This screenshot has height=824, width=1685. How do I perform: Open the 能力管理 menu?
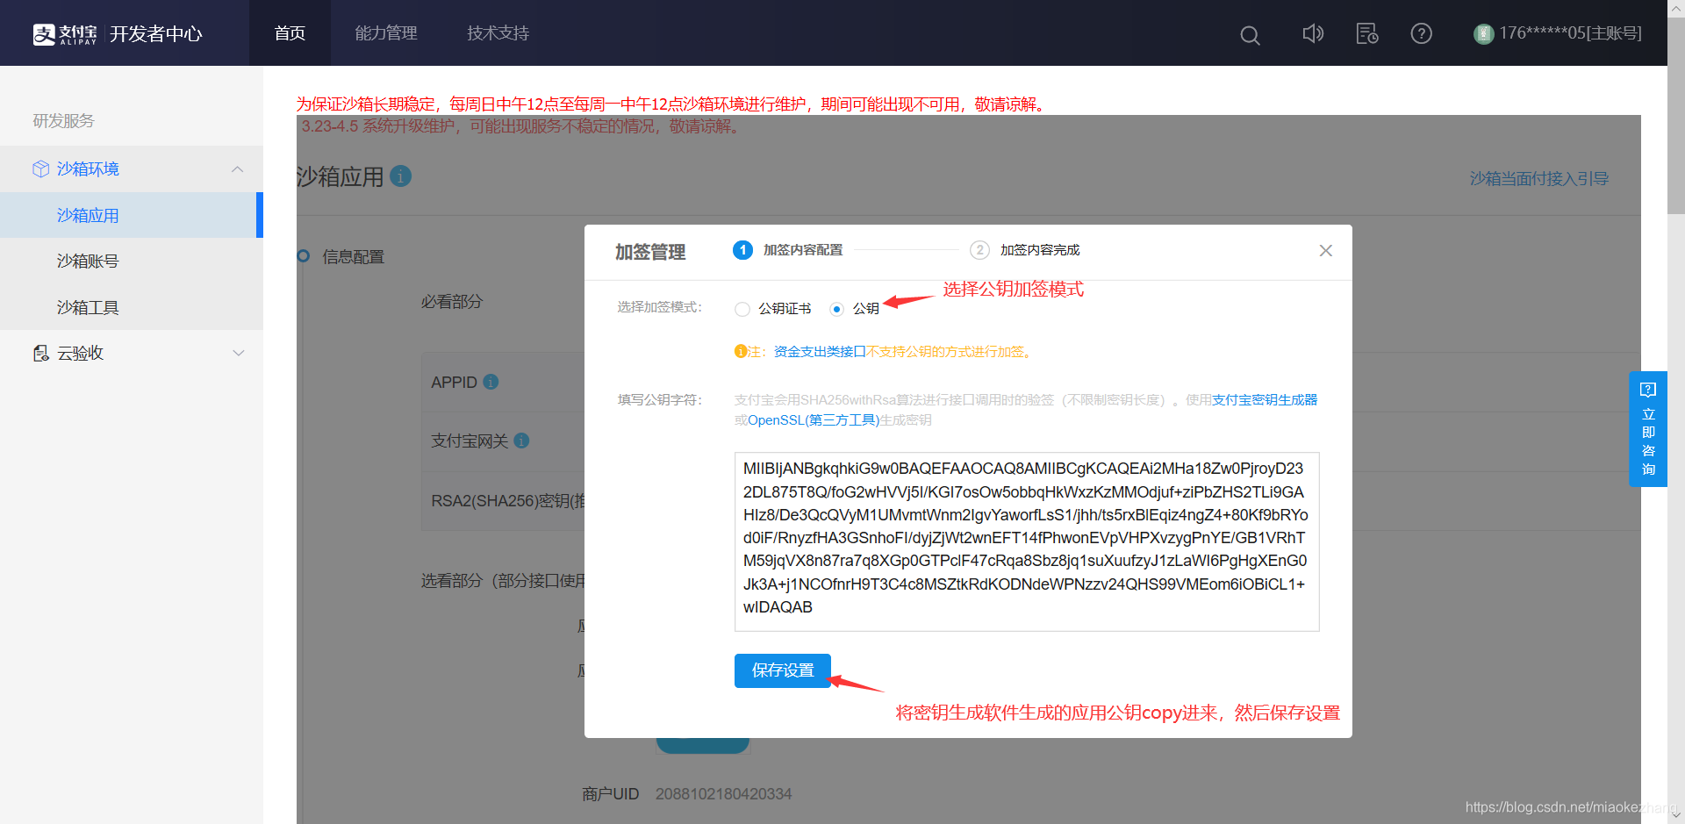click(x=386, y=33)
